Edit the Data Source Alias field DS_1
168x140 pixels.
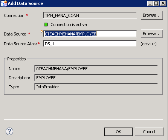90,44
